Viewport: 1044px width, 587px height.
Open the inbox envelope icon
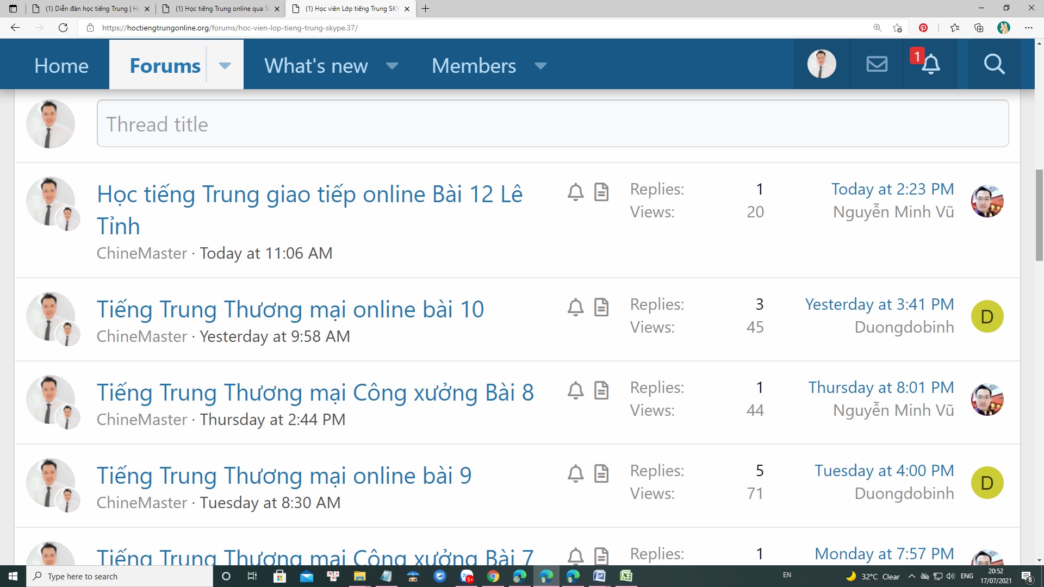click(877, 64)
